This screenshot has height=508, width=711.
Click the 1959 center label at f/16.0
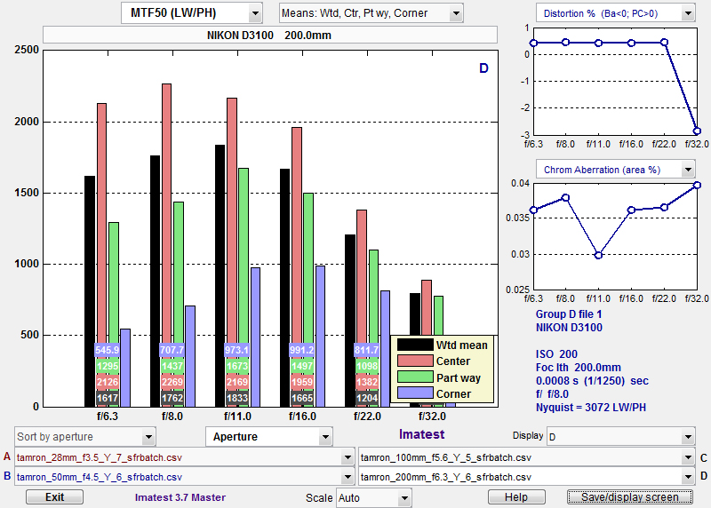(302, 382)
